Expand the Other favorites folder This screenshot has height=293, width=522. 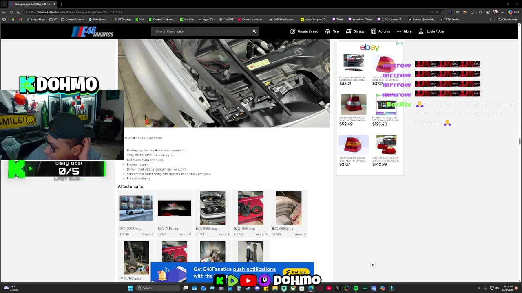point(508,20)
